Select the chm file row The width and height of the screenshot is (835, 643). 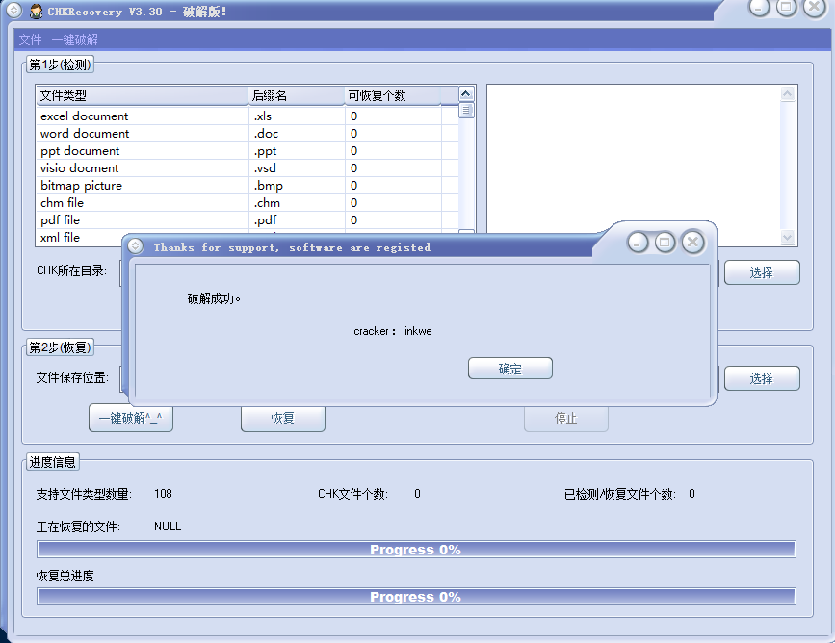(x=248, y=203)
